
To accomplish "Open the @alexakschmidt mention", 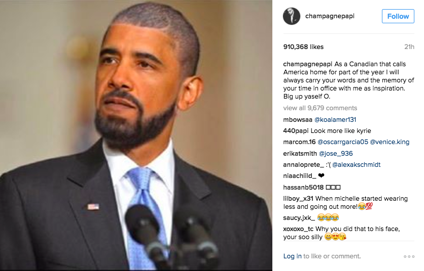I will tap(356, 165).
